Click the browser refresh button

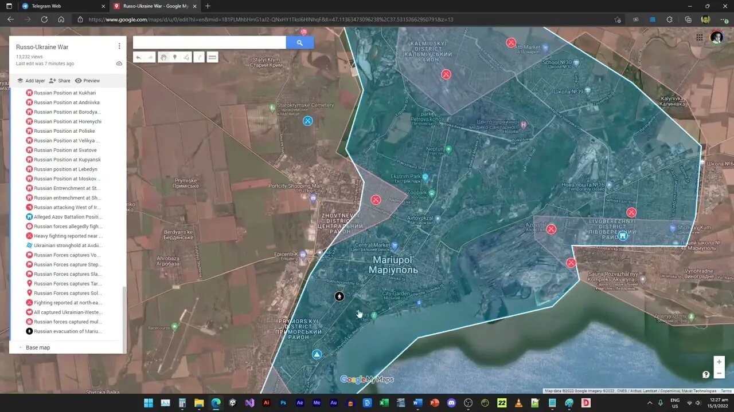pos(44,19)
